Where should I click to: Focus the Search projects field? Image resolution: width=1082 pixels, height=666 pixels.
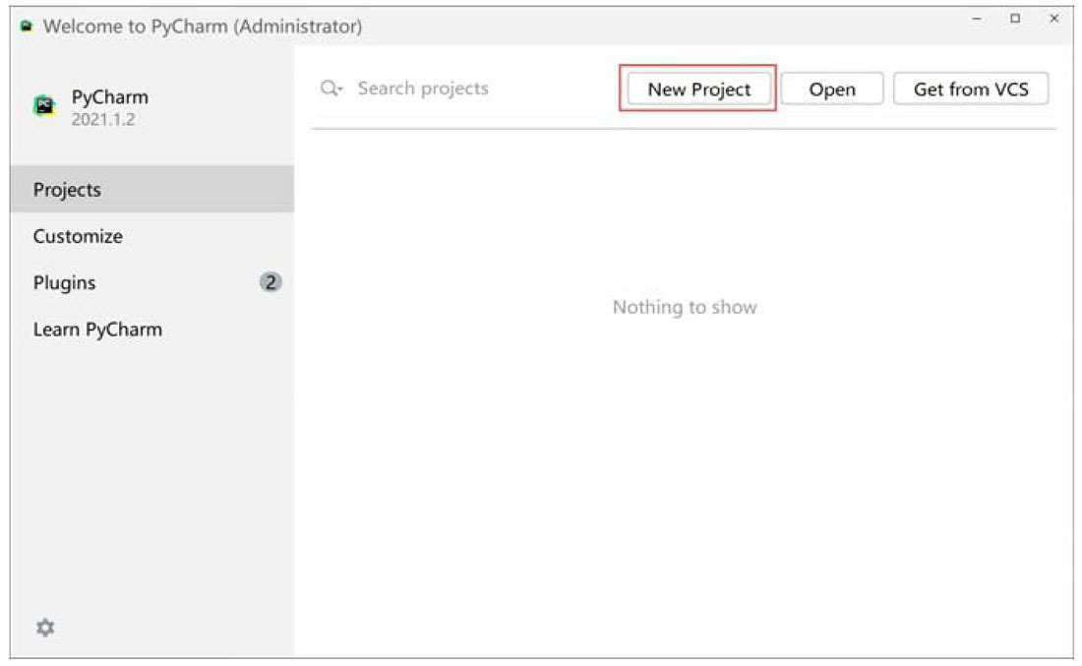pos(422,89)
